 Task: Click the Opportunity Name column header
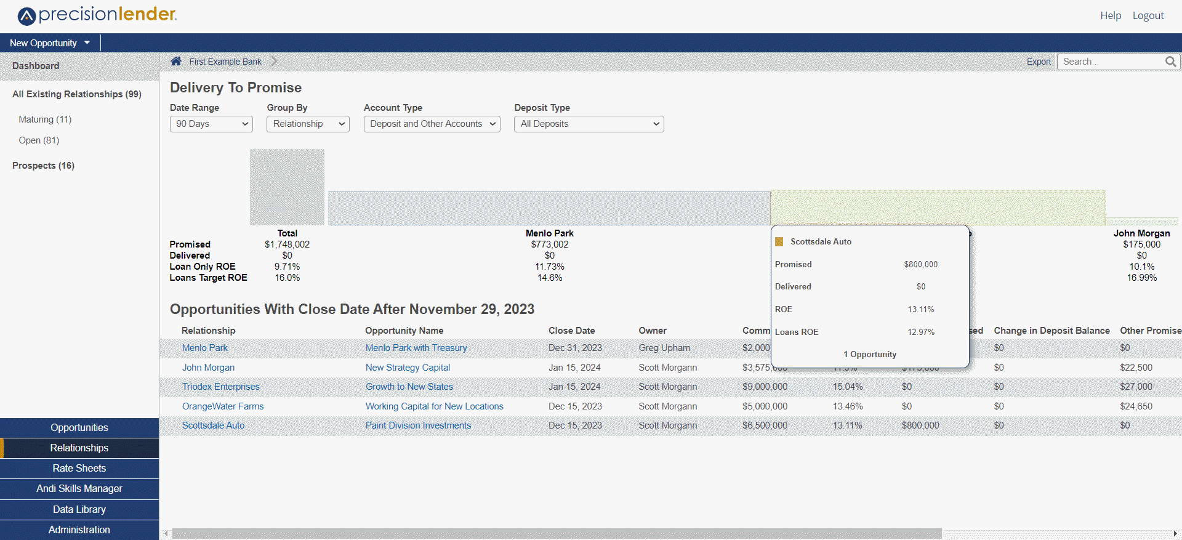pyautogui.click(x=404, y=331)
